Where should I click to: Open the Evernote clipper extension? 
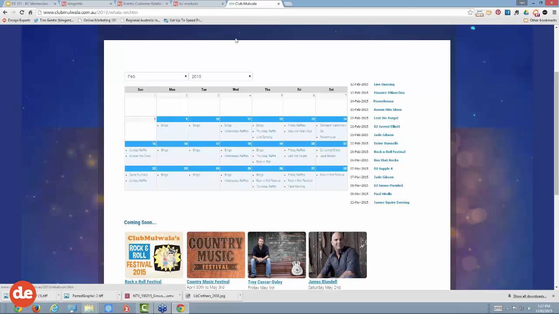click(517, 12)
